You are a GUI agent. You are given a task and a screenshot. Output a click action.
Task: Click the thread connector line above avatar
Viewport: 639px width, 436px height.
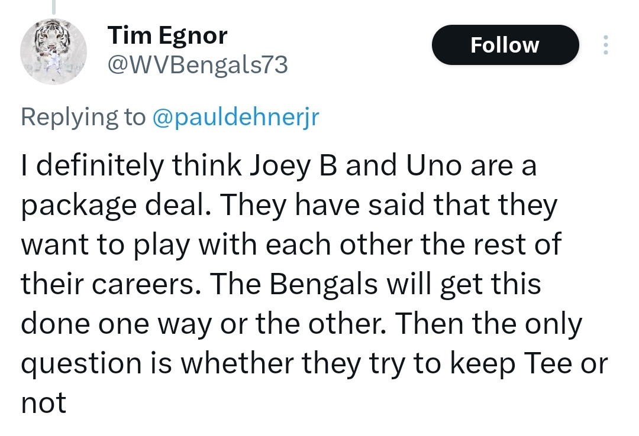click(x=53, y=7)
